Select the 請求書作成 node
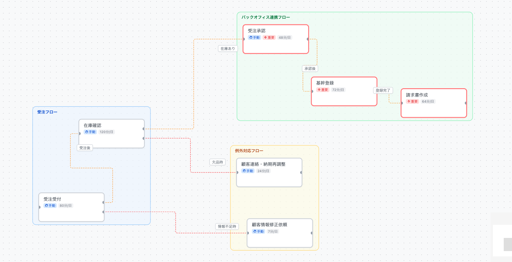The height and width of the screenshot is (262, 512). pyautogui.click(x=434, y=103)
